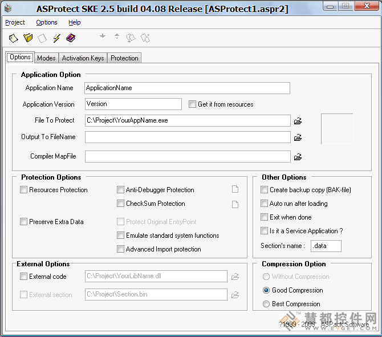Click the Open Project folder toolbar icon

coord(28,38)
